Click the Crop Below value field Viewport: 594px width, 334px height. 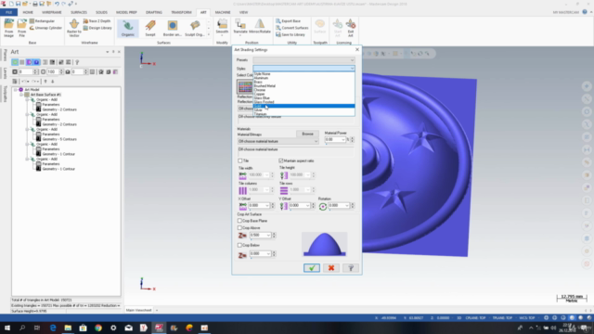point(258,253)
